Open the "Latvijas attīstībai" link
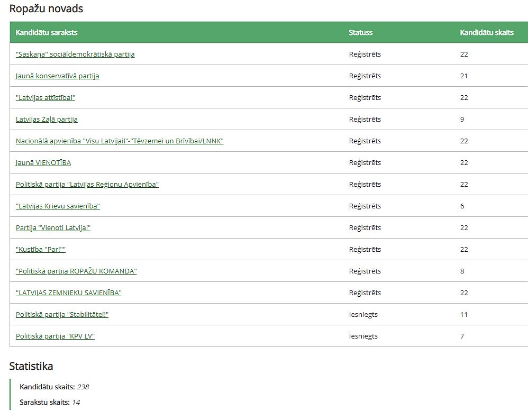This screenshot has width=528, height=411. (x=45, y=98)
